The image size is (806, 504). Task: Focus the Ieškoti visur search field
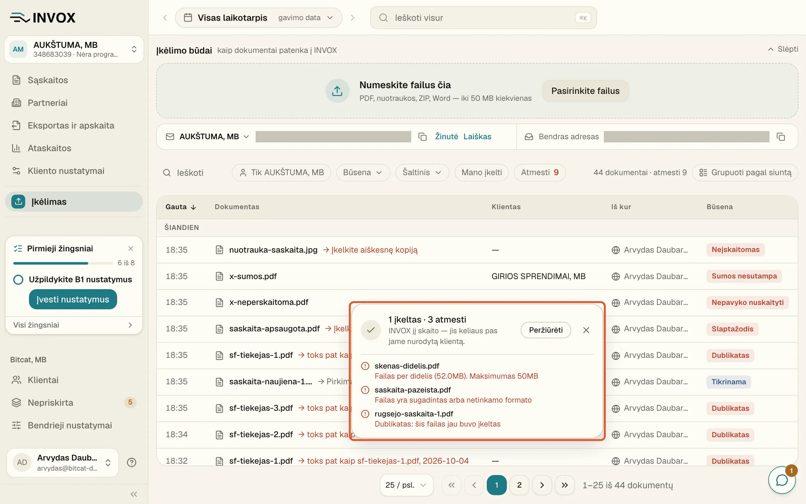[x=483, y=18]
